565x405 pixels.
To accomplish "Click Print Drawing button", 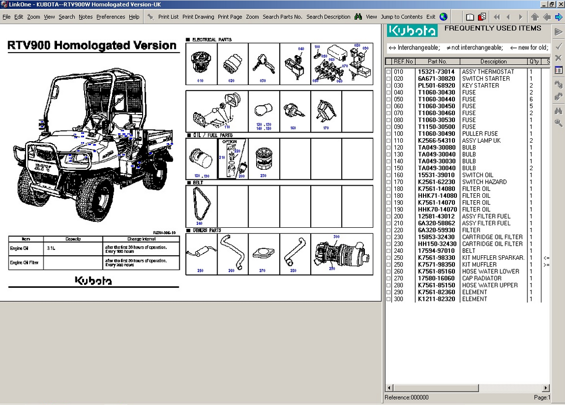I will pos(198,17).
